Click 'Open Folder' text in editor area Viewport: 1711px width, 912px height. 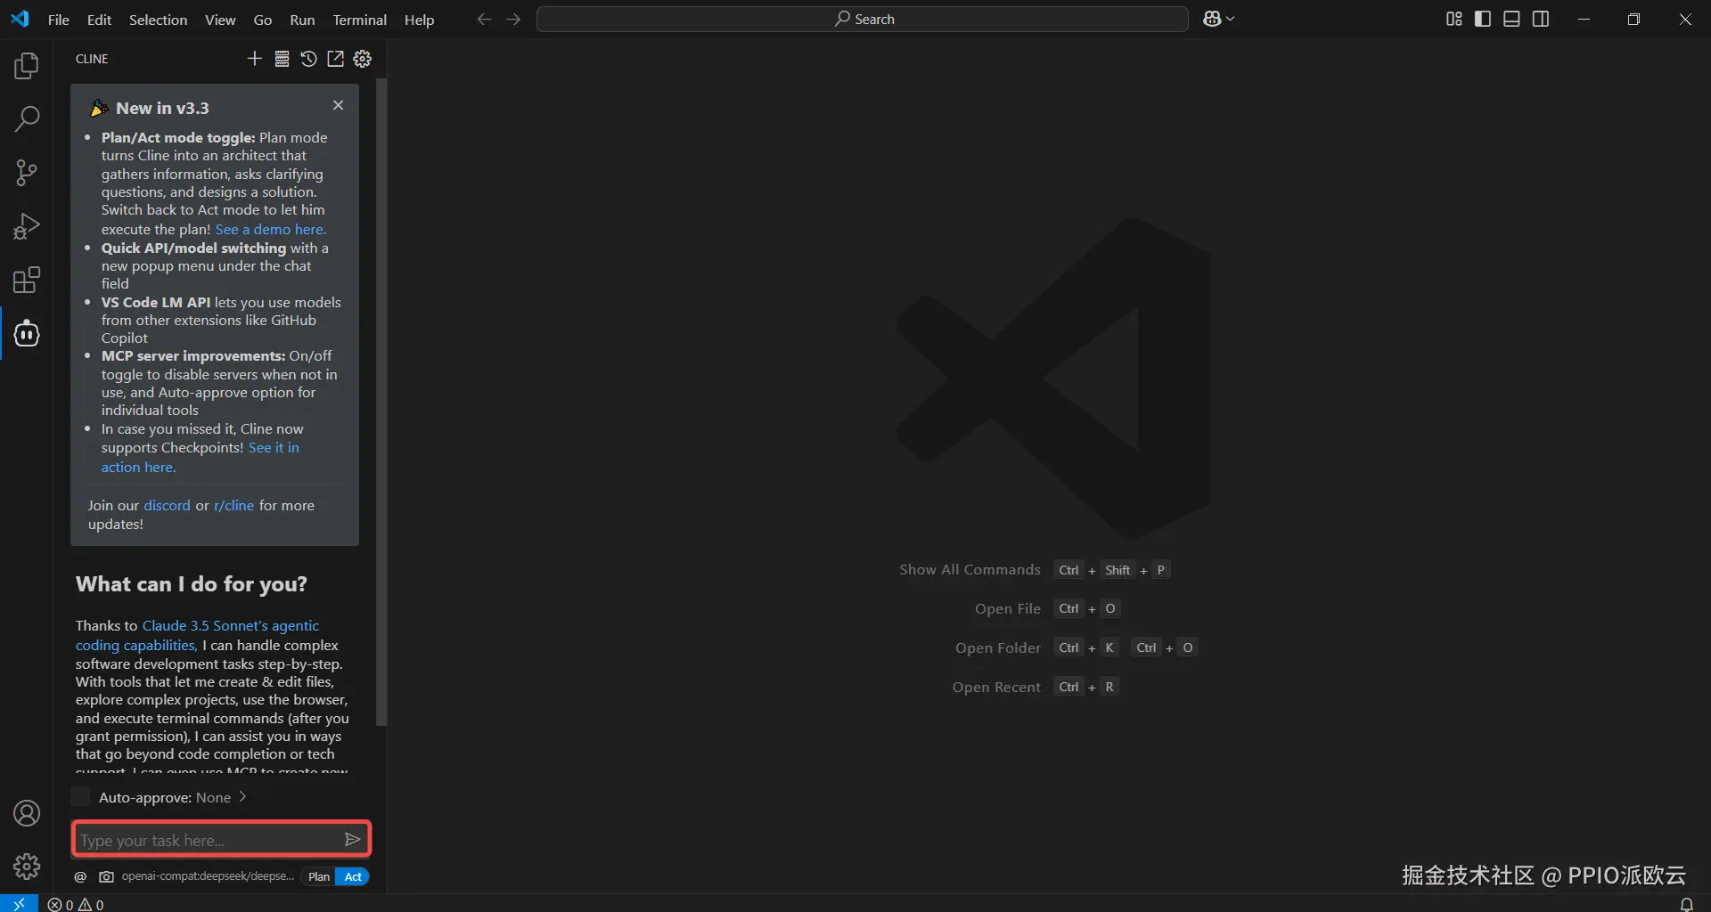coord(998,648)
